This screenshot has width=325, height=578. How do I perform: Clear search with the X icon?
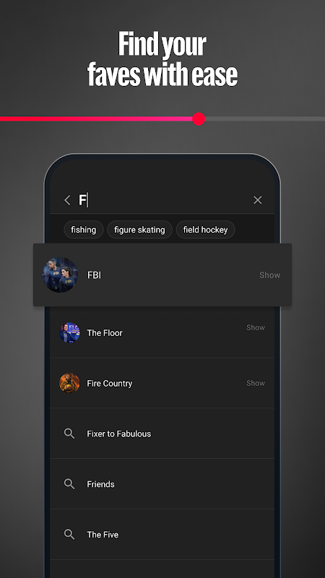pos(258,200)
